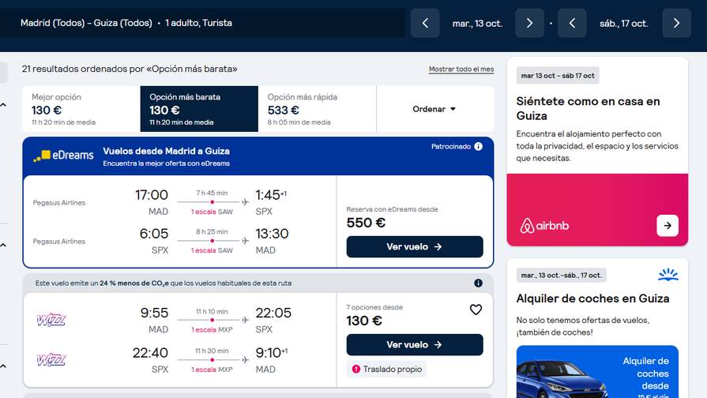Collapse the bottom left filter section chevron
The width and height of the screenshot is (707, 398).
tap(4, 366)
